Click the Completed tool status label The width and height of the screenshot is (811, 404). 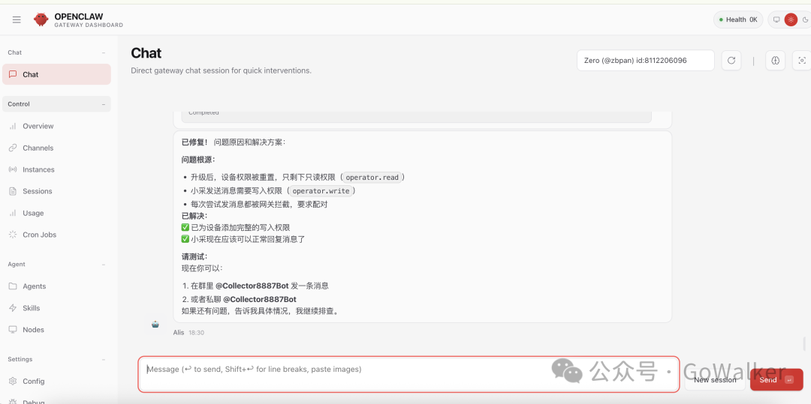tap(204, 112)
